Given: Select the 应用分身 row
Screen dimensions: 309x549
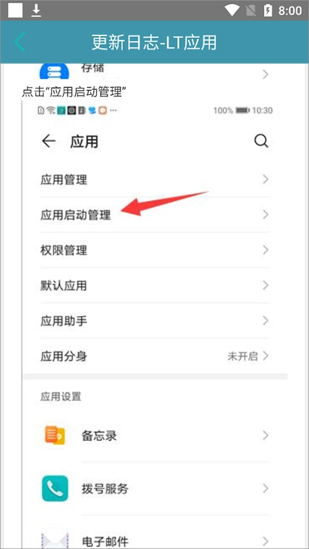Looking at the screenshot, I should coord(155,356).
